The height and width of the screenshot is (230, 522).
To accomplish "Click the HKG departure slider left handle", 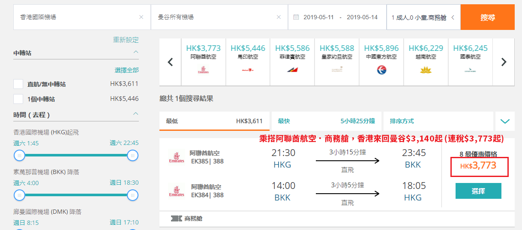I will (x=19, y=155).
